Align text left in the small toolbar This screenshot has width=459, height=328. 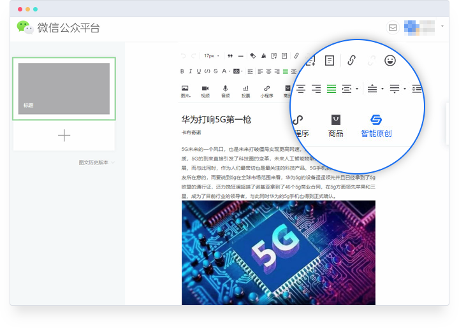[x=260, y=71]
